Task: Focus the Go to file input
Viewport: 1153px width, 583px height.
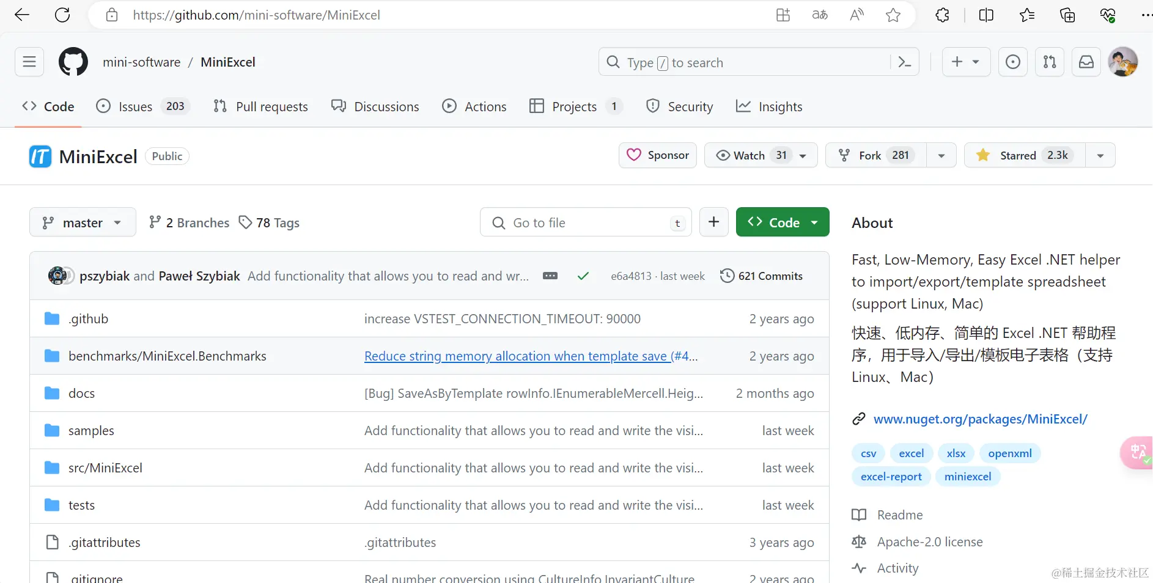Action: point(586,222)
